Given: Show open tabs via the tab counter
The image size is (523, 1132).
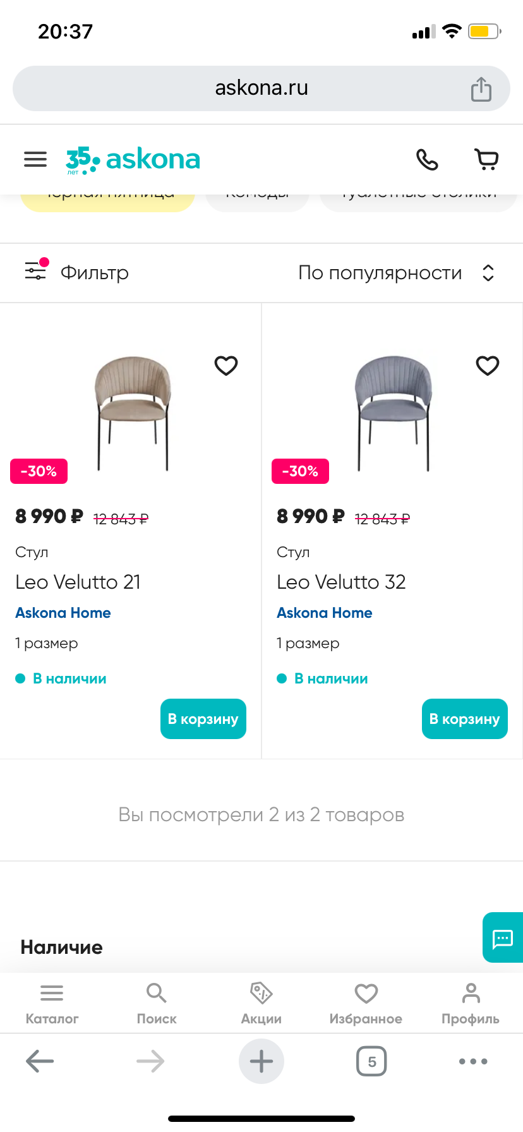Looking at the screenshot, I should click(x=371, y=1061).
